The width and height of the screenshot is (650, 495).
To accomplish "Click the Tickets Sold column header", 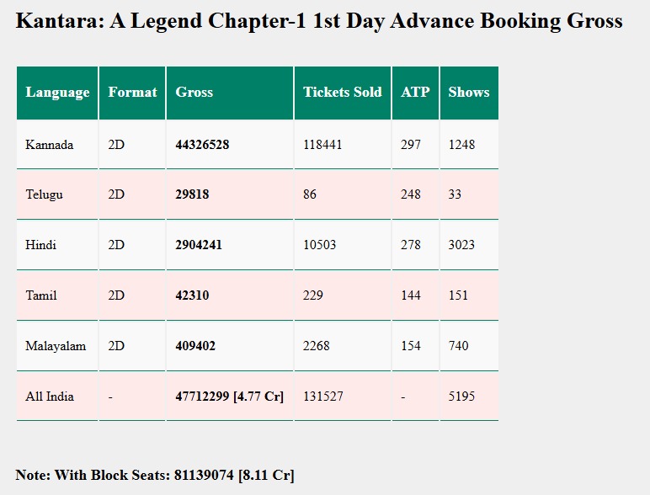I will click(342, 93).
